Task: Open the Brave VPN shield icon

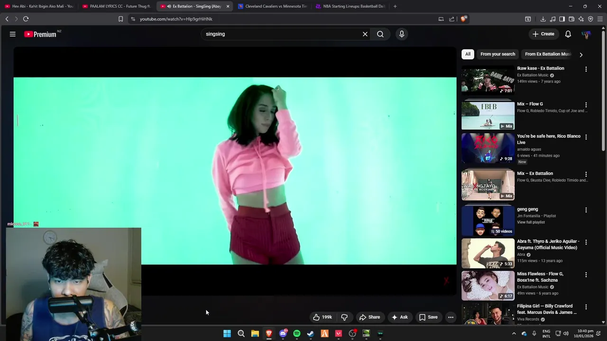Action: point(590,19)
